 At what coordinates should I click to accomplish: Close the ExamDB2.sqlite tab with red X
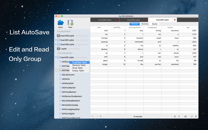(x=117, y=20)
